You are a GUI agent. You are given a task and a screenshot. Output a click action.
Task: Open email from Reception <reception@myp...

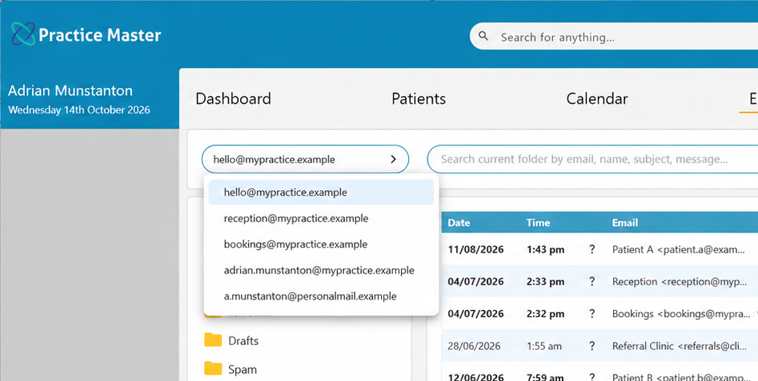pyautogui.click(x=680, y=282)
